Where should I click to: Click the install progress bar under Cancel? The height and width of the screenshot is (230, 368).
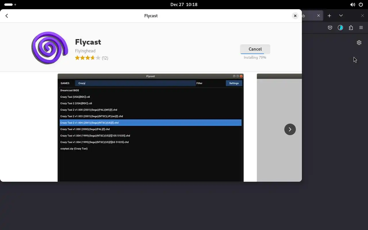255,53
